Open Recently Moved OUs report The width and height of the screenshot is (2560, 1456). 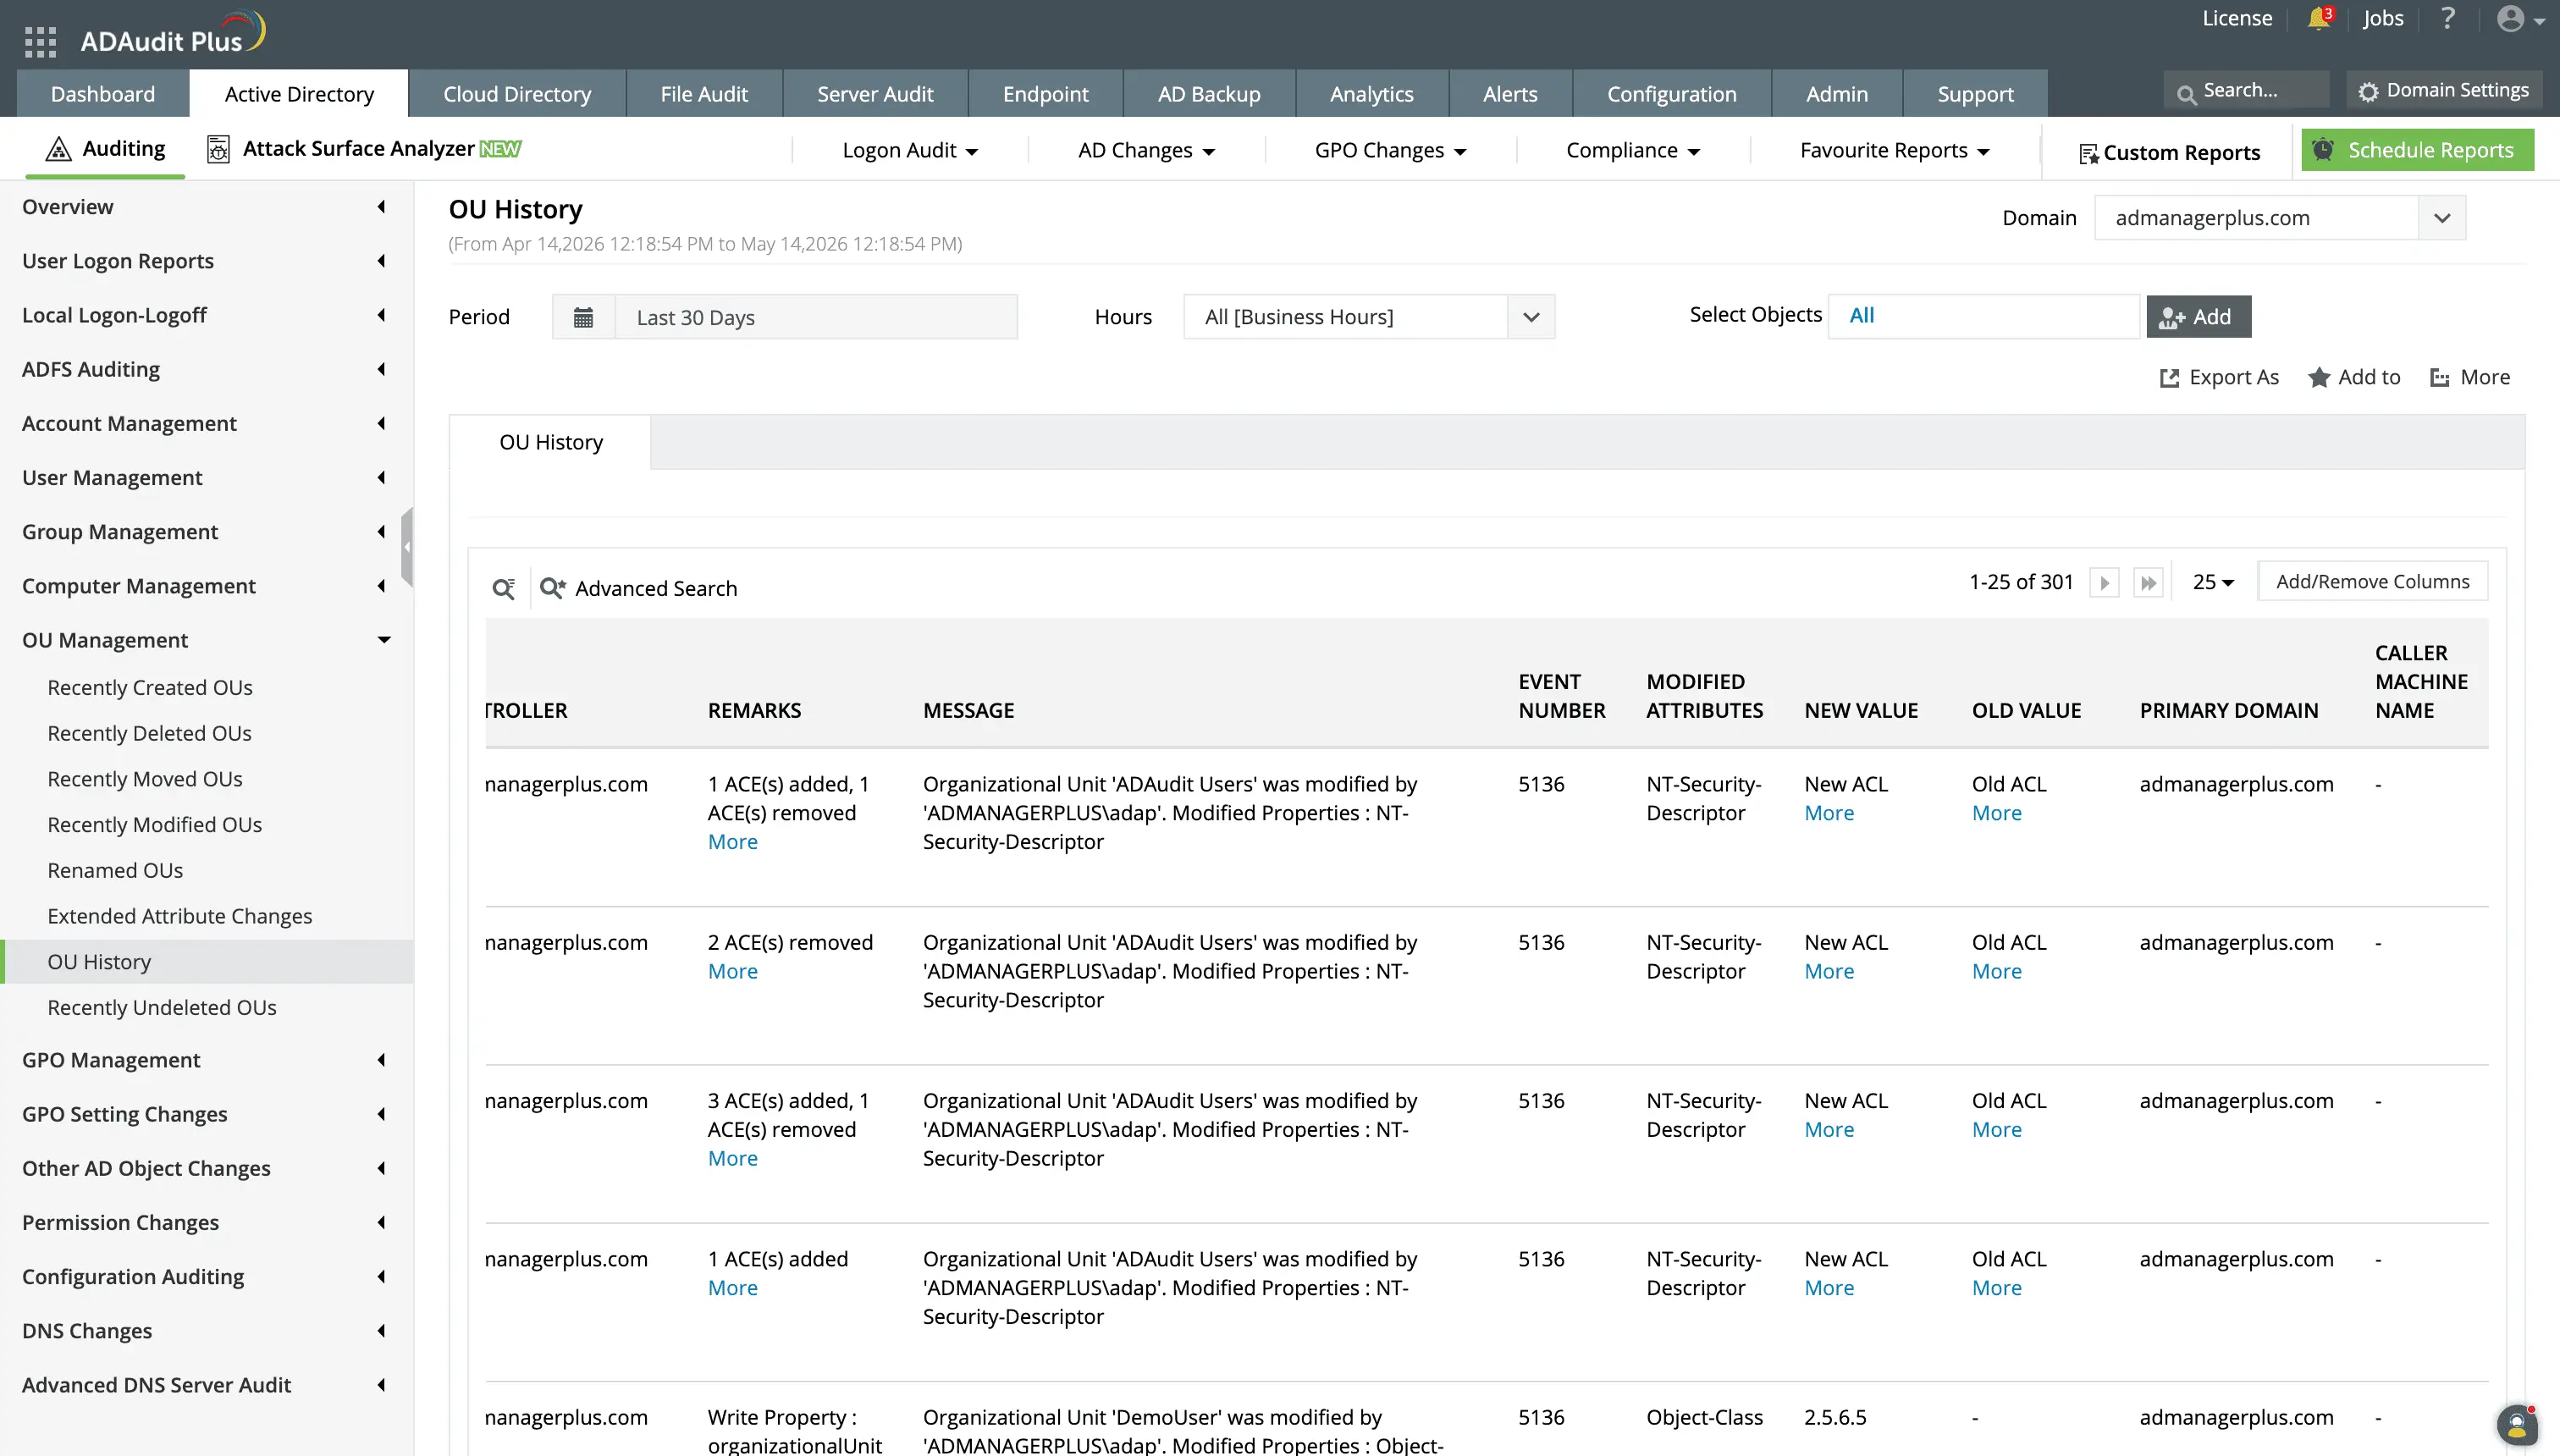click(x=145, y=780)
